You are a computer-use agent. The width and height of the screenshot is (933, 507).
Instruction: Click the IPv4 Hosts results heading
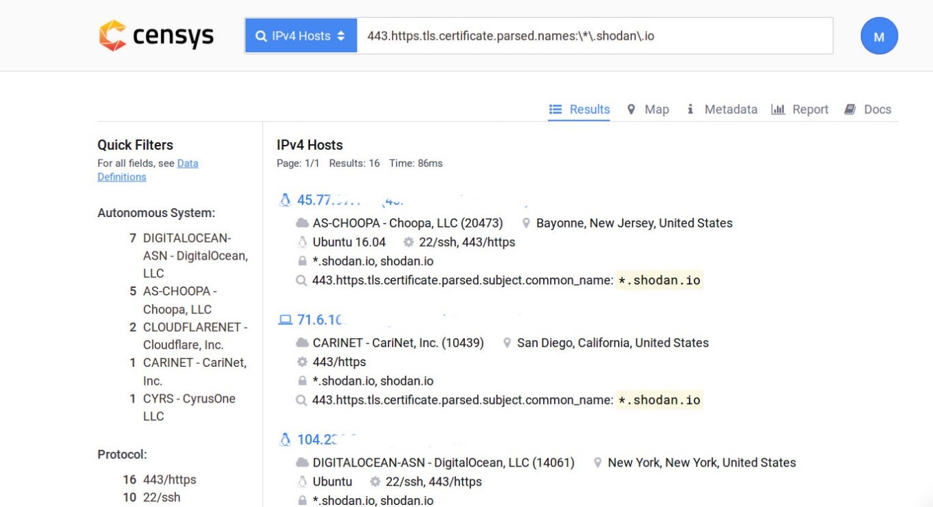[x=309, y=145]
